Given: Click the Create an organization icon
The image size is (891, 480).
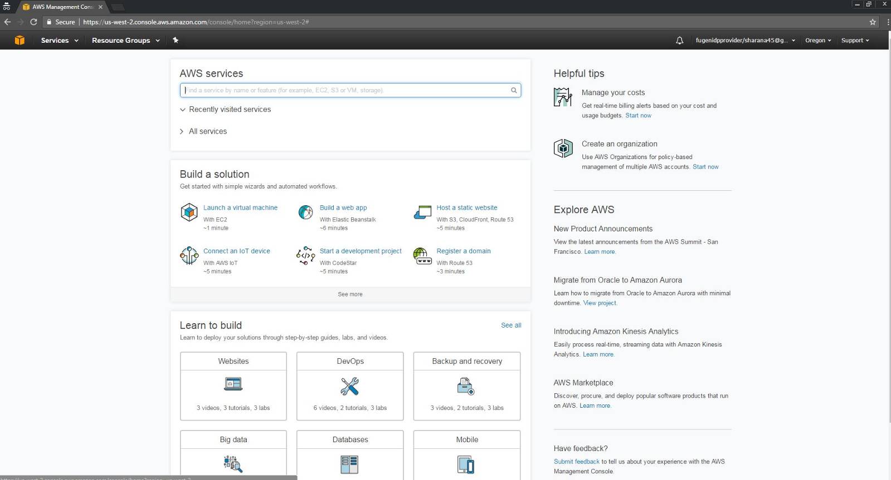Looking at the screenshot, I should (x=563, y=149).
